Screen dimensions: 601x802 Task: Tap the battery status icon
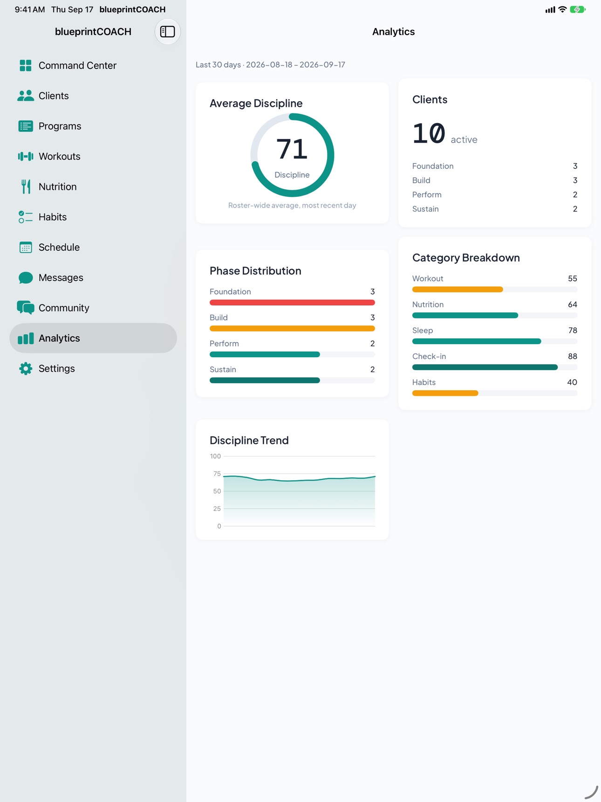click(577, 9)
